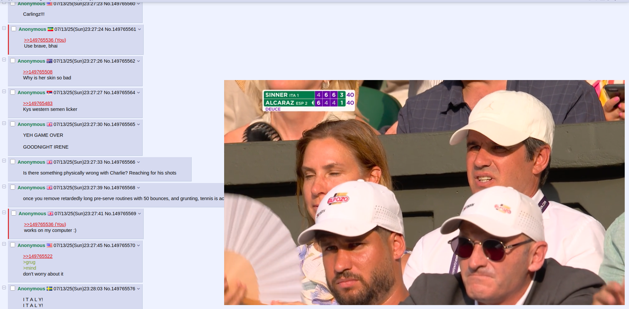The image size is (629, 309).
Task: Tick checkbox for post No.149765561
Action: 14,29
